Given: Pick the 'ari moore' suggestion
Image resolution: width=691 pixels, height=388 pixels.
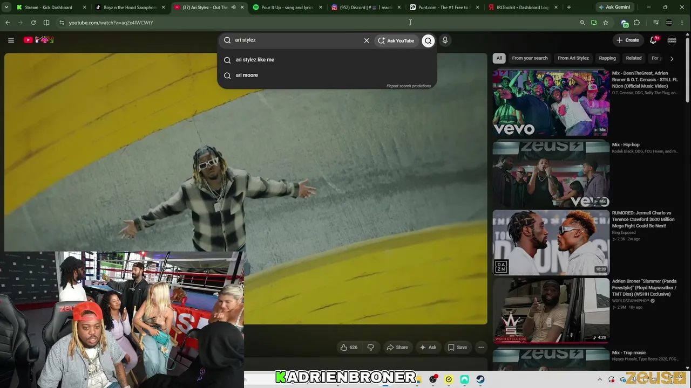Looking at the screenshot, I should click(x=327, y=75).
